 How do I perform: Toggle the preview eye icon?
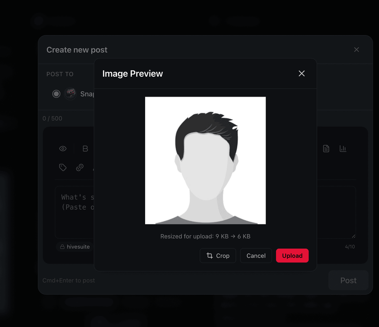tap(63, 149)
